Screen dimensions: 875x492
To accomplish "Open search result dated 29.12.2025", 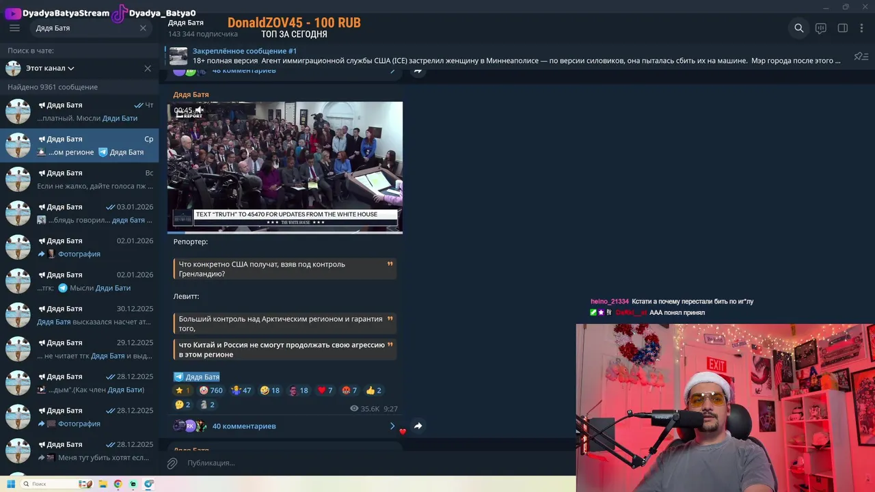I will (x=79, y=349).
